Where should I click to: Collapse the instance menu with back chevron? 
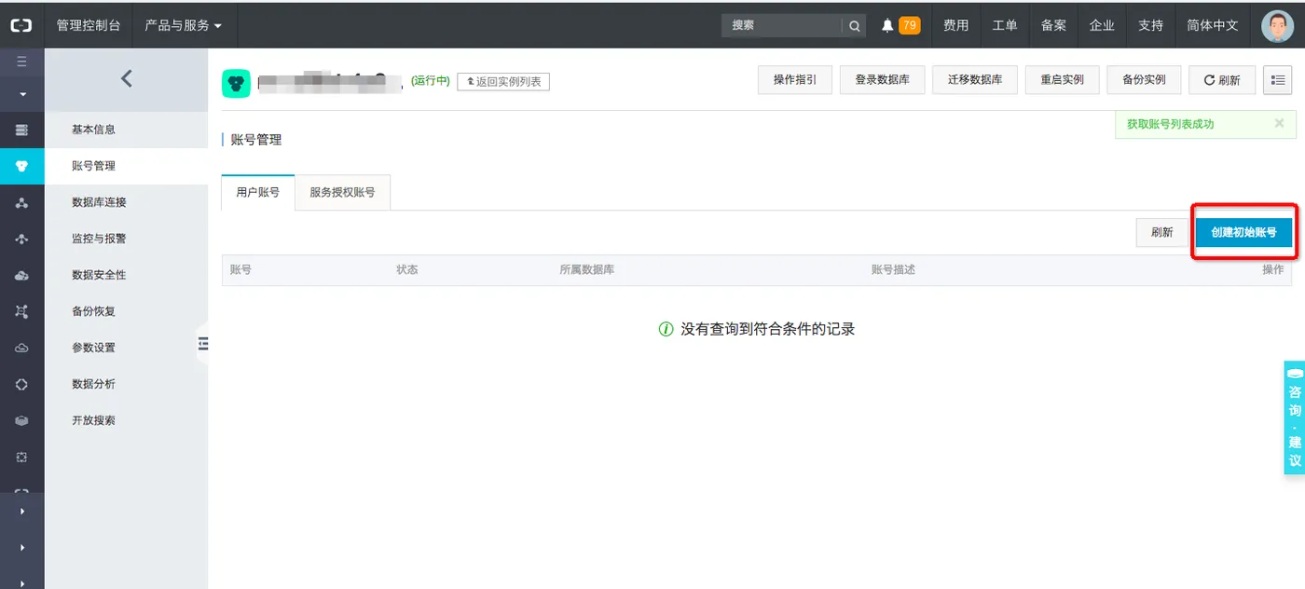[127, 78]
